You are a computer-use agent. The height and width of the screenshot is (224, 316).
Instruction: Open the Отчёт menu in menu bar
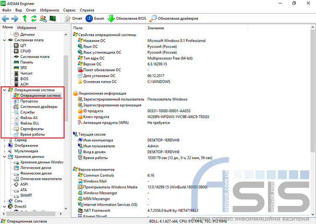[31, 10]
